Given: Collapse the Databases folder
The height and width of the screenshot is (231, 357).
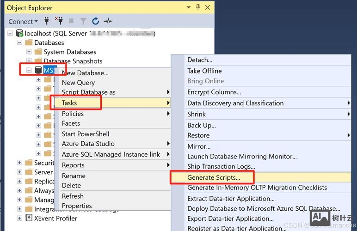Looking at the screenshot, I should click(19, 43).
